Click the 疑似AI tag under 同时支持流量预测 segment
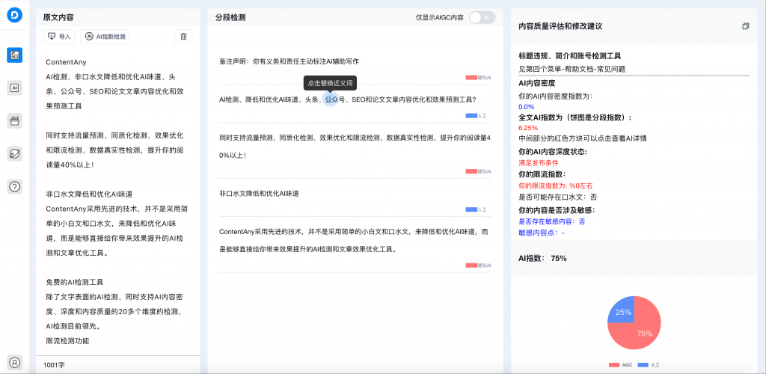The width and height of the screenshot is (766, 374). (478, 171)
